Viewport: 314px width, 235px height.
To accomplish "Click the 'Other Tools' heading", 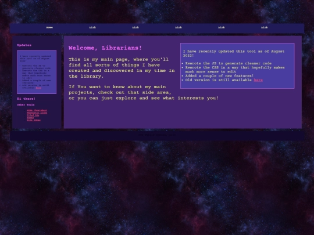I will point(26,104).
